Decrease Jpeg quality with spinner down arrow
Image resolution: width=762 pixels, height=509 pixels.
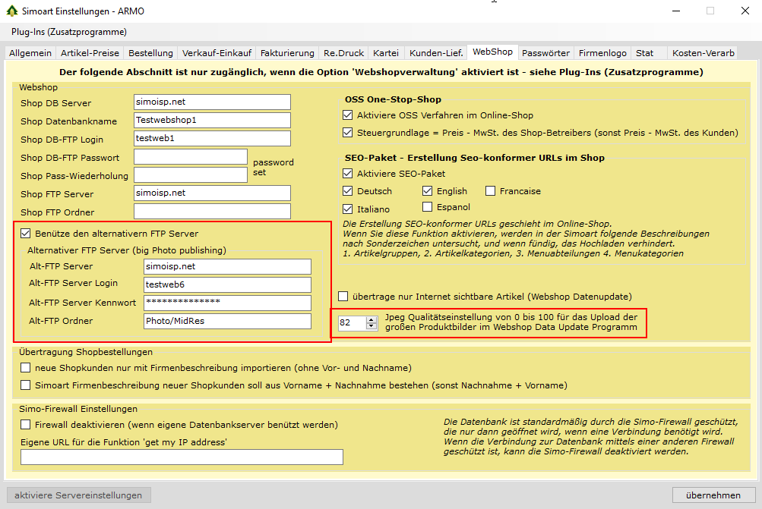coord(372,326)
